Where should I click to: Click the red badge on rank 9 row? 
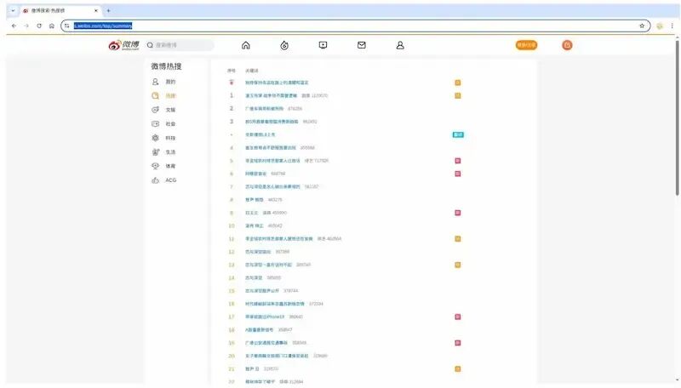(458, 213)
